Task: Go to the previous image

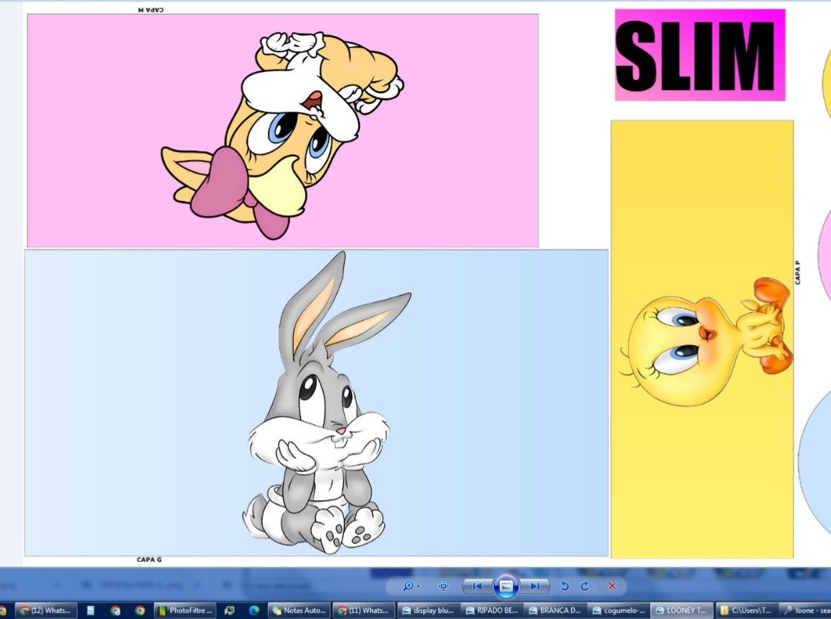Action: (477, 586)
